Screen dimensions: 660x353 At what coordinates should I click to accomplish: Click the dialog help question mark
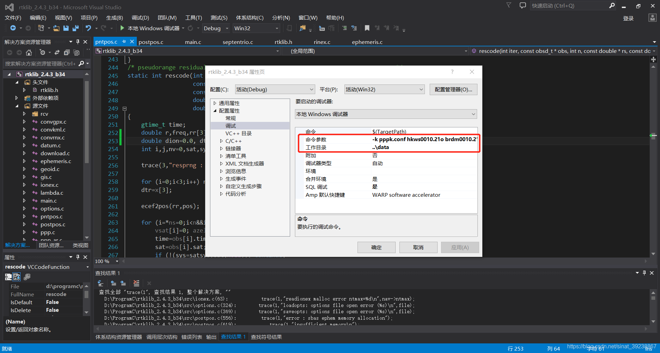click(x=452, y=72)
